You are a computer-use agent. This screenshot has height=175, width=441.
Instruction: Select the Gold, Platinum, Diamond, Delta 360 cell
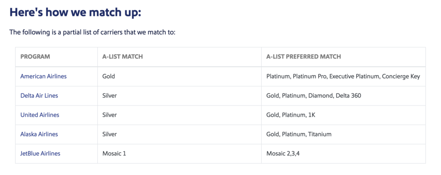314,95
